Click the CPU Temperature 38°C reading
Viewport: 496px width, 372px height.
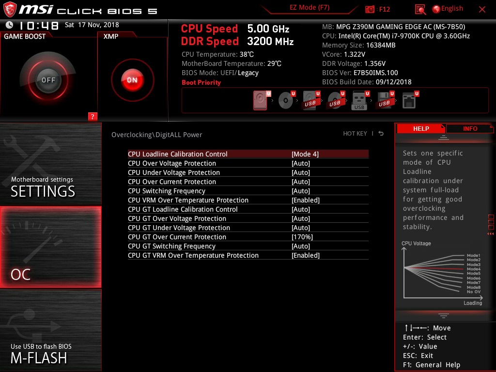217,54
